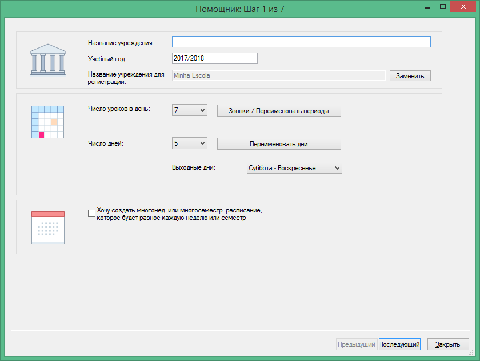Screen dimensions: 480x361
Task: Click the institution building icon
Action: click(48, 61)
